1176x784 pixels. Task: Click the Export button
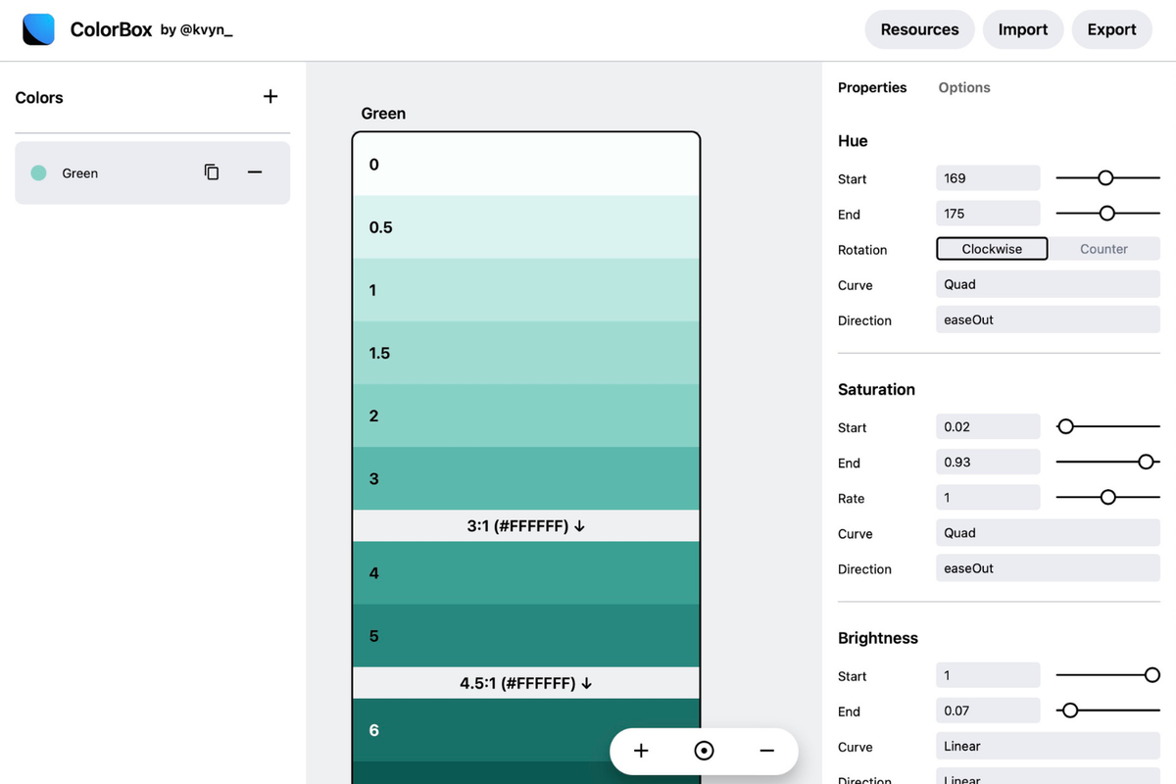click(x=1111, y=29)
